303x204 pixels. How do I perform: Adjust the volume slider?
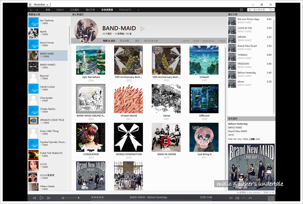[x=73, y=198]
